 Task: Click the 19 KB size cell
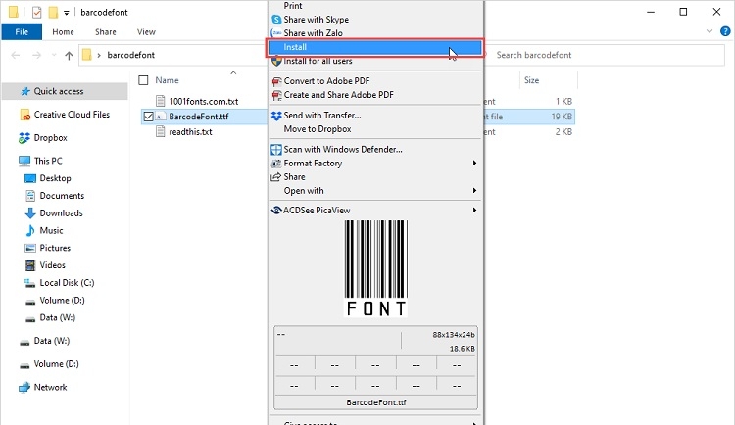[x=562, y=117]
